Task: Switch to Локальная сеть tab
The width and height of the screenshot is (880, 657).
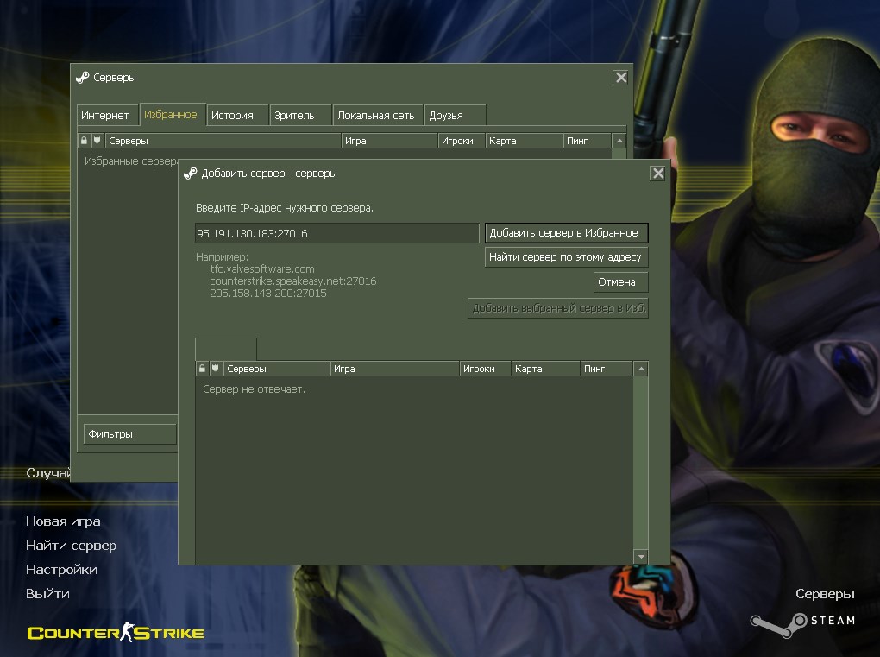Action: click(x=377, y=115)
